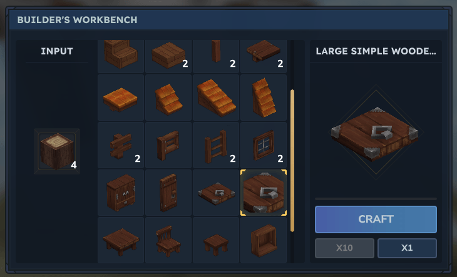Choose the steep orange roof piece recipe
Image resolution: width=457 pixels, height=277 pixels.
tap(264, 98)
